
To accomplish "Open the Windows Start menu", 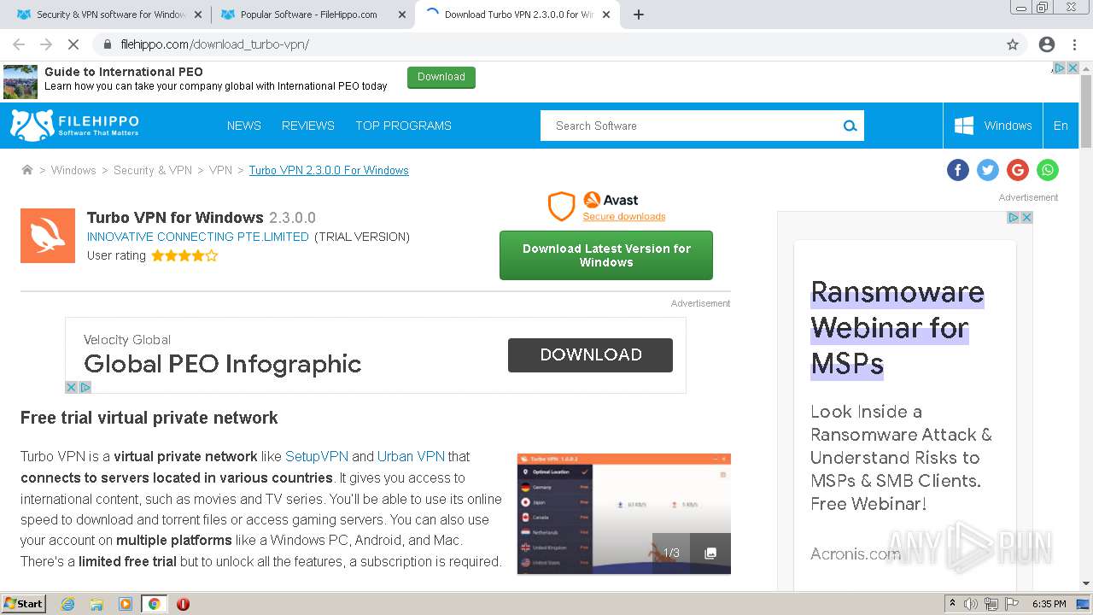I will click(24, 604).
